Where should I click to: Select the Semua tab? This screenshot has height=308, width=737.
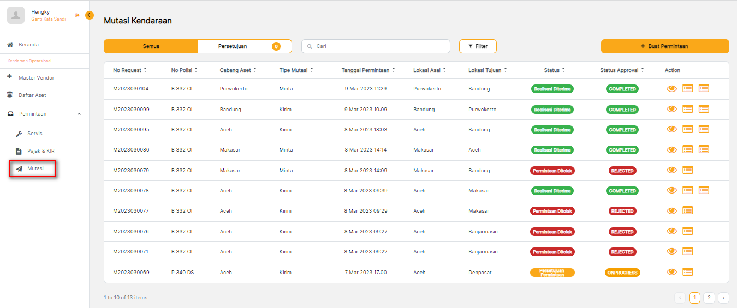click(x=151, y=46)
